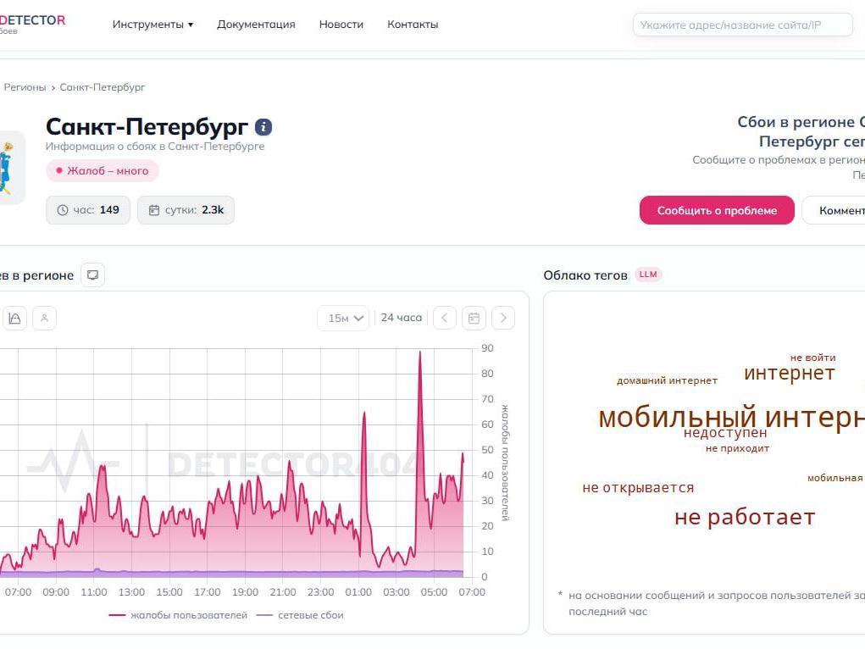Screen dimensions: 865x649
Task: Select the 24 часа range option
Action: (x=401, y=318)
